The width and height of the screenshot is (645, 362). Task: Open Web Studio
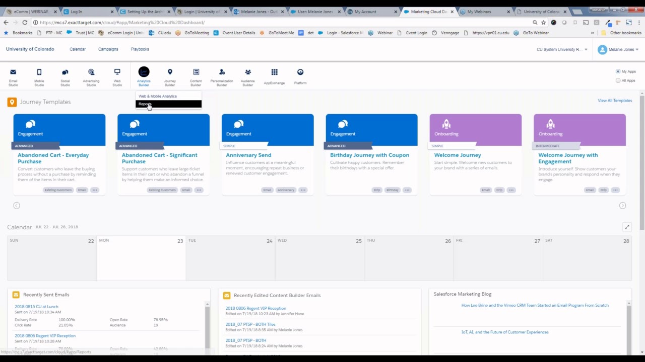pos(117,77)
